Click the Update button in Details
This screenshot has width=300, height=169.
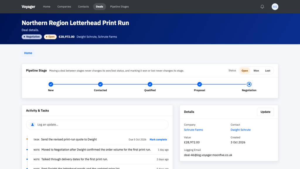pyautogui.click(x=265, y=112)
